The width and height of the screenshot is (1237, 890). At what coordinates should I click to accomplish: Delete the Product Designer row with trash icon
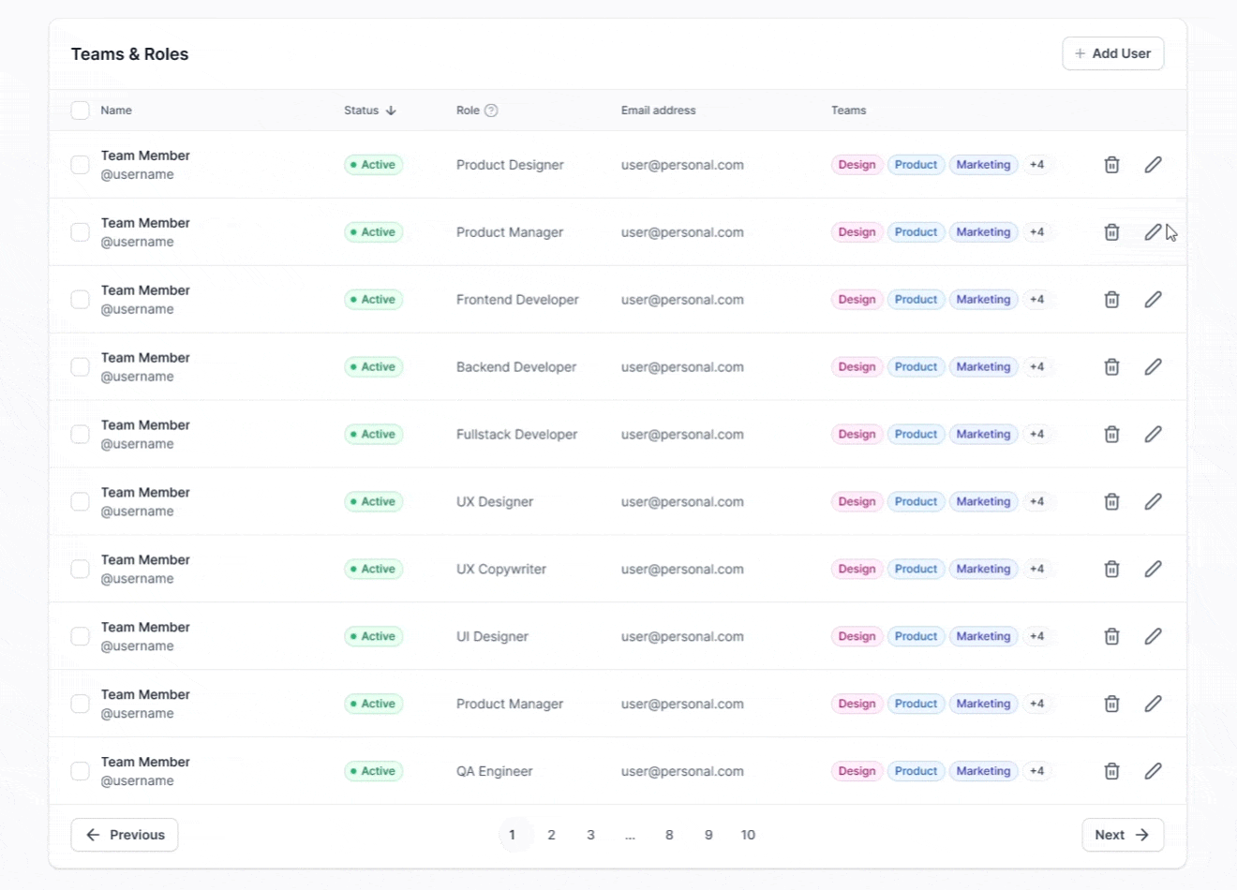(1111, 165)
